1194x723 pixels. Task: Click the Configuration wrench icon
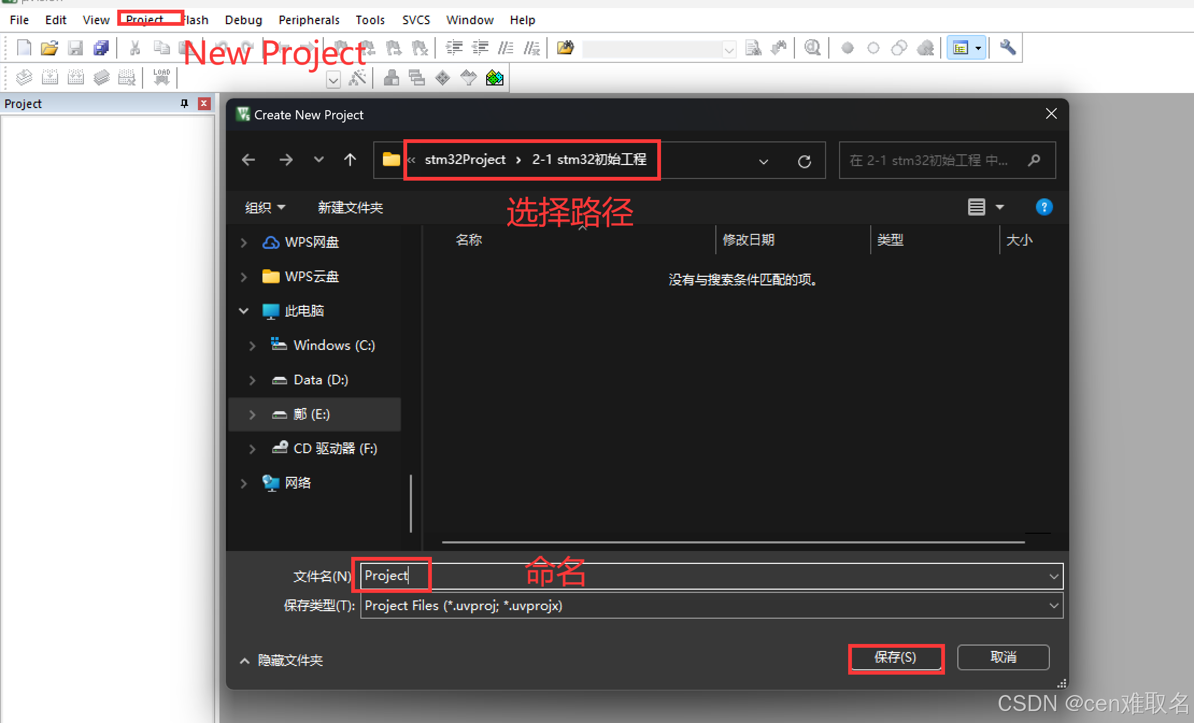(1007, 48)
